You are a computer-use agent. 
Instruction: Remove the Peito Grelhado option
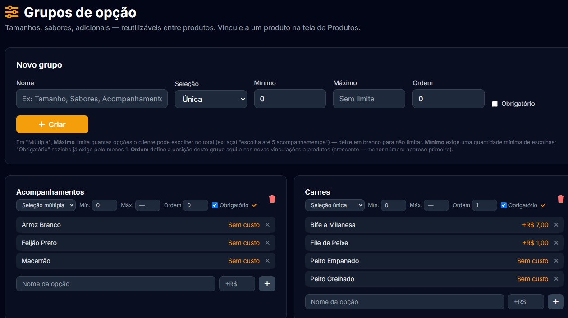(x=556, y=279)
